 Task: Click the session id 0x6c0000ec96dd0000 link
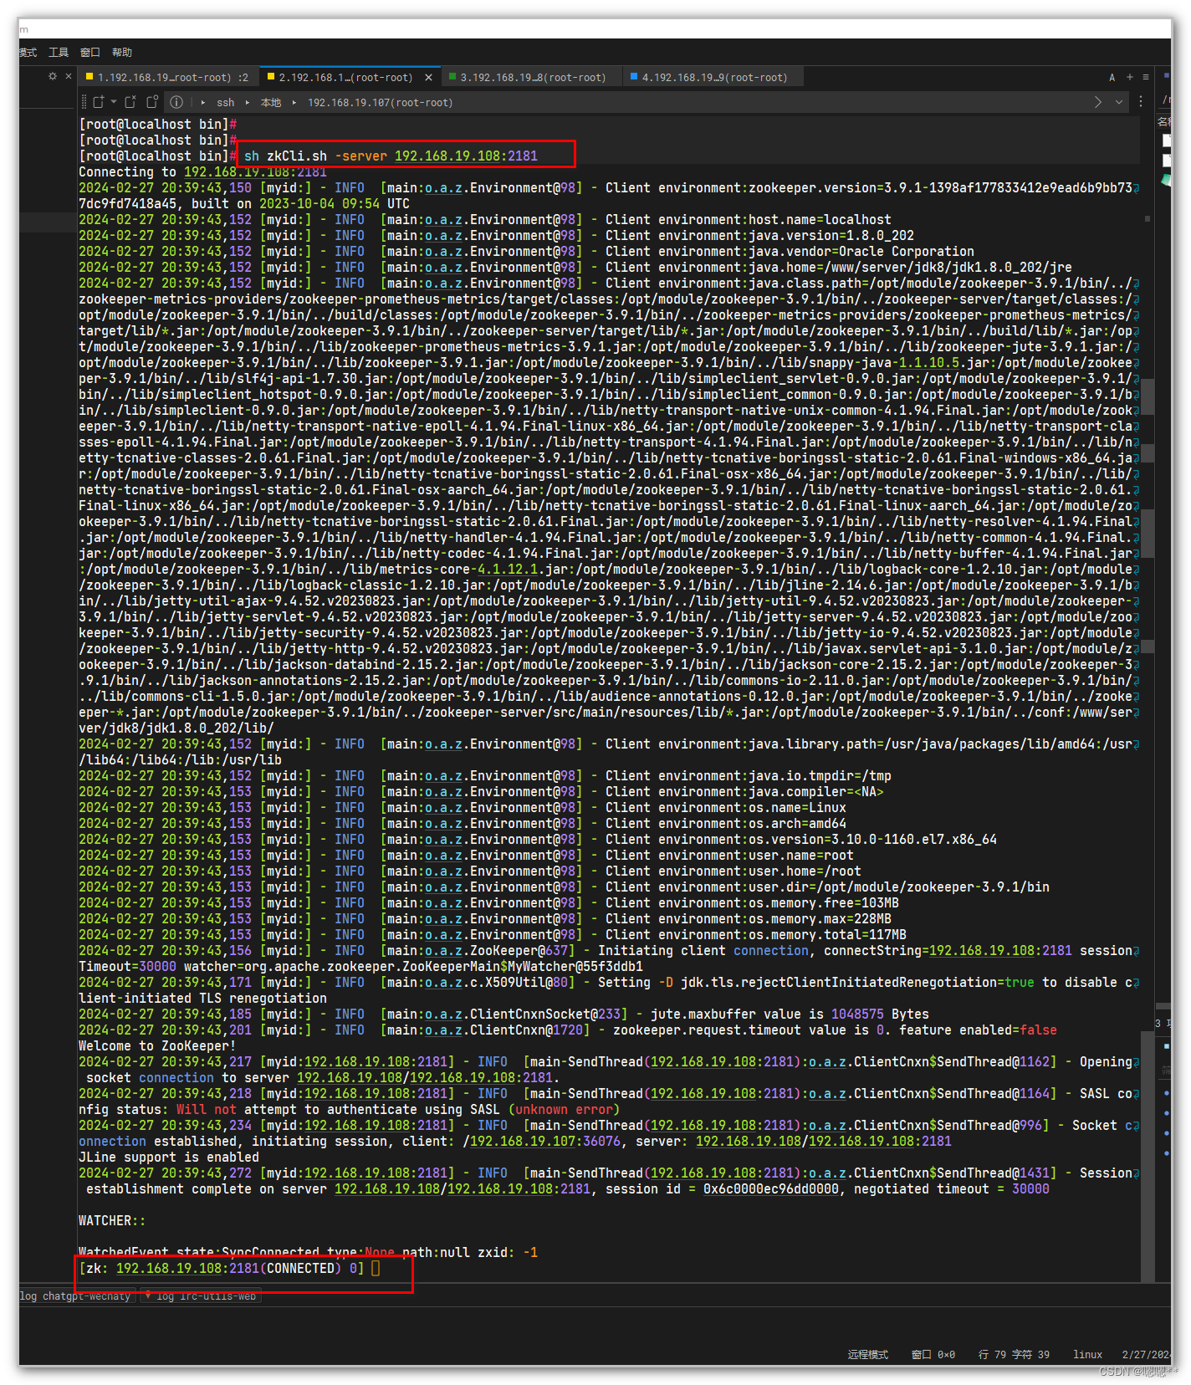click(770, 1188)
